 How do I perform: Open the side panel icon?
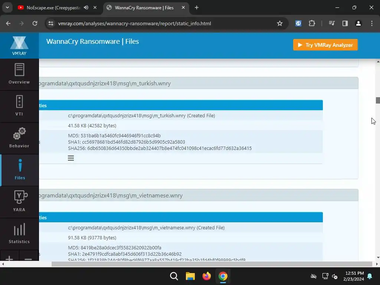tap(345, 23)
